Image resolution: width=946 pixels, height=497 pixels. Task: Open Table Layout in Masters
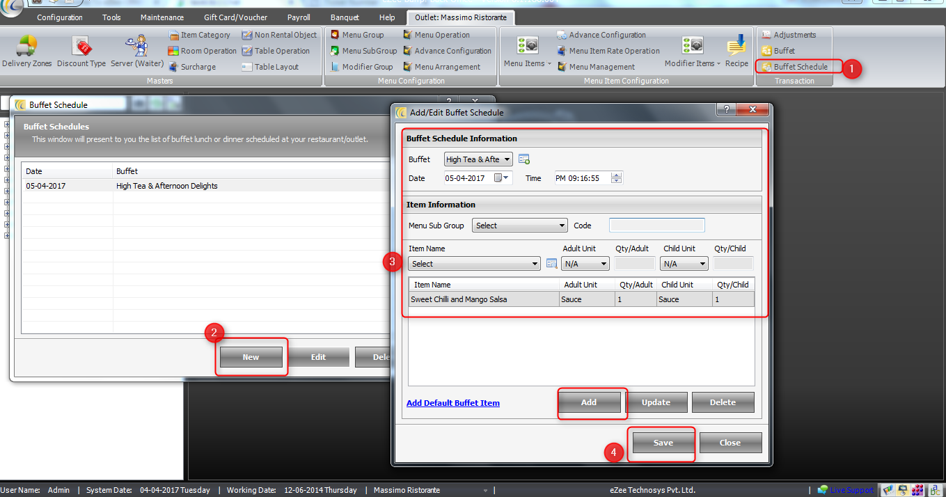(x=270, y=67)
